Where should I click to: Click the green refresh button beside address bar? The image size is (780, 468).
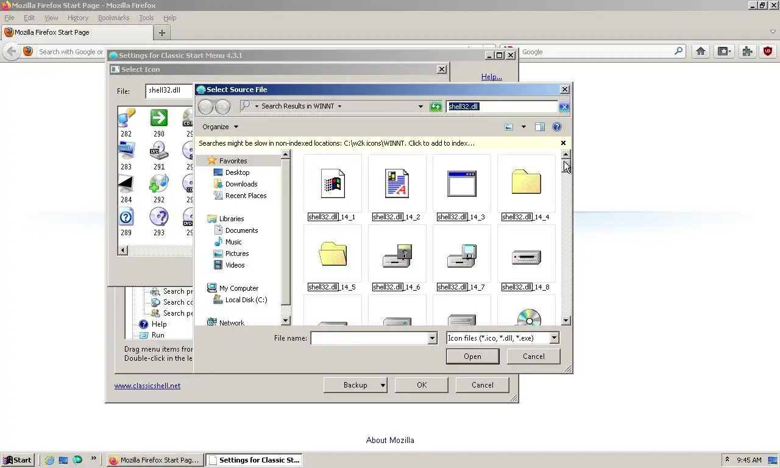point(436,107)
